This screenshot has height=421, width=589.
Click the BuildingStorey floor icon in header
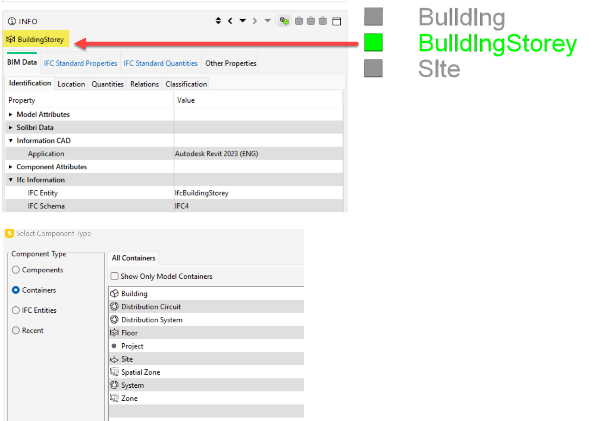point(11,39)
